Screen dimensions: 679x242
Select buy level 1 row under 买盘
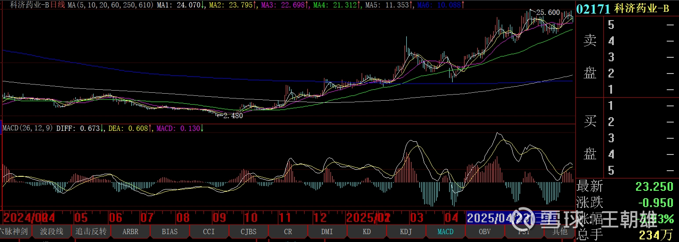click(x=640, y=105)
